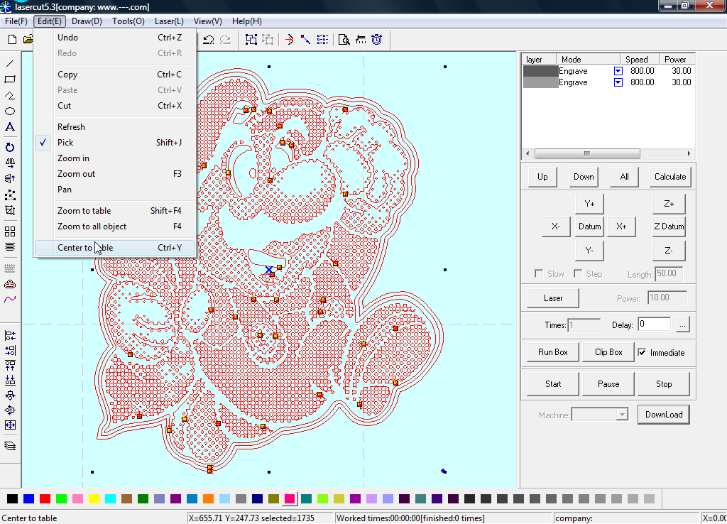Click the vertical mirror tool

click(x=10, y=178)
